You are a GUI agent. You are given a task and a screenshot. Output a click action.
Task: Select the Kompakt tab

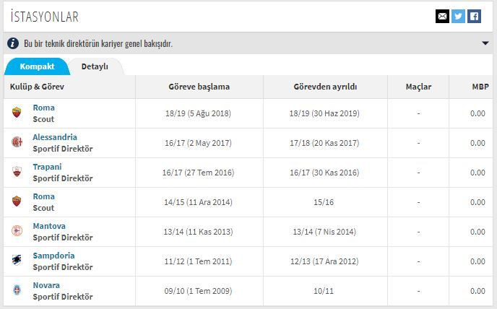tap(37, 66)
